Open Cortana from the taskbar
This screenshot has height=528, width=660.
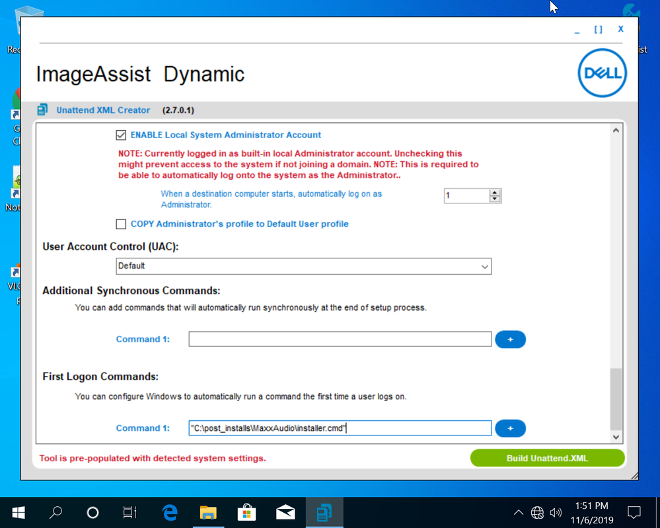[92, 512]
